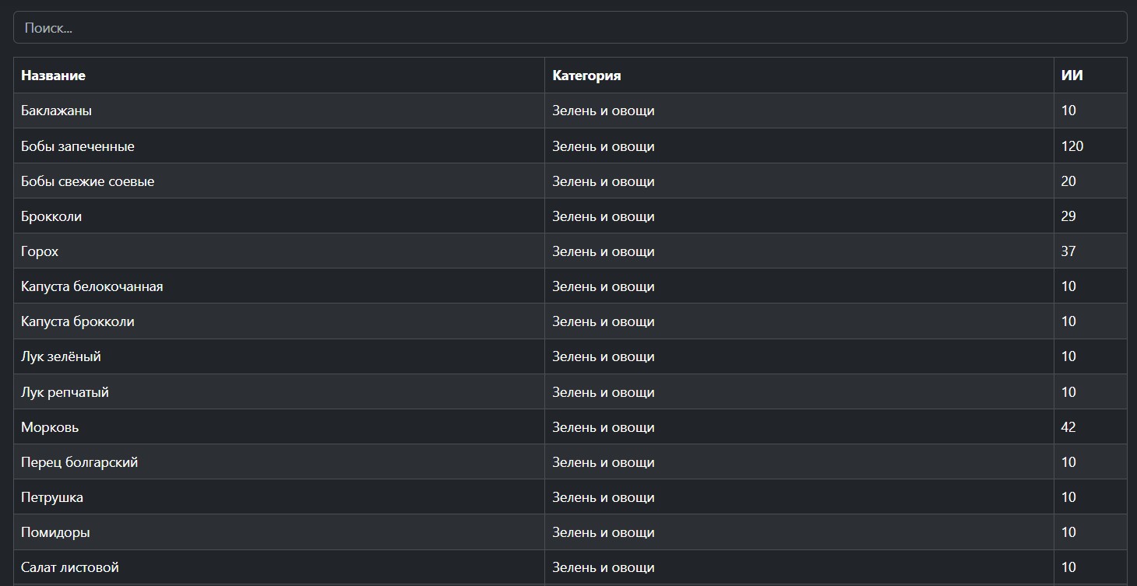Image resolution: width=1137 pixels, height=586 pixels.
Task: Click the Петрушка name cell
Action: click(52, 497)
